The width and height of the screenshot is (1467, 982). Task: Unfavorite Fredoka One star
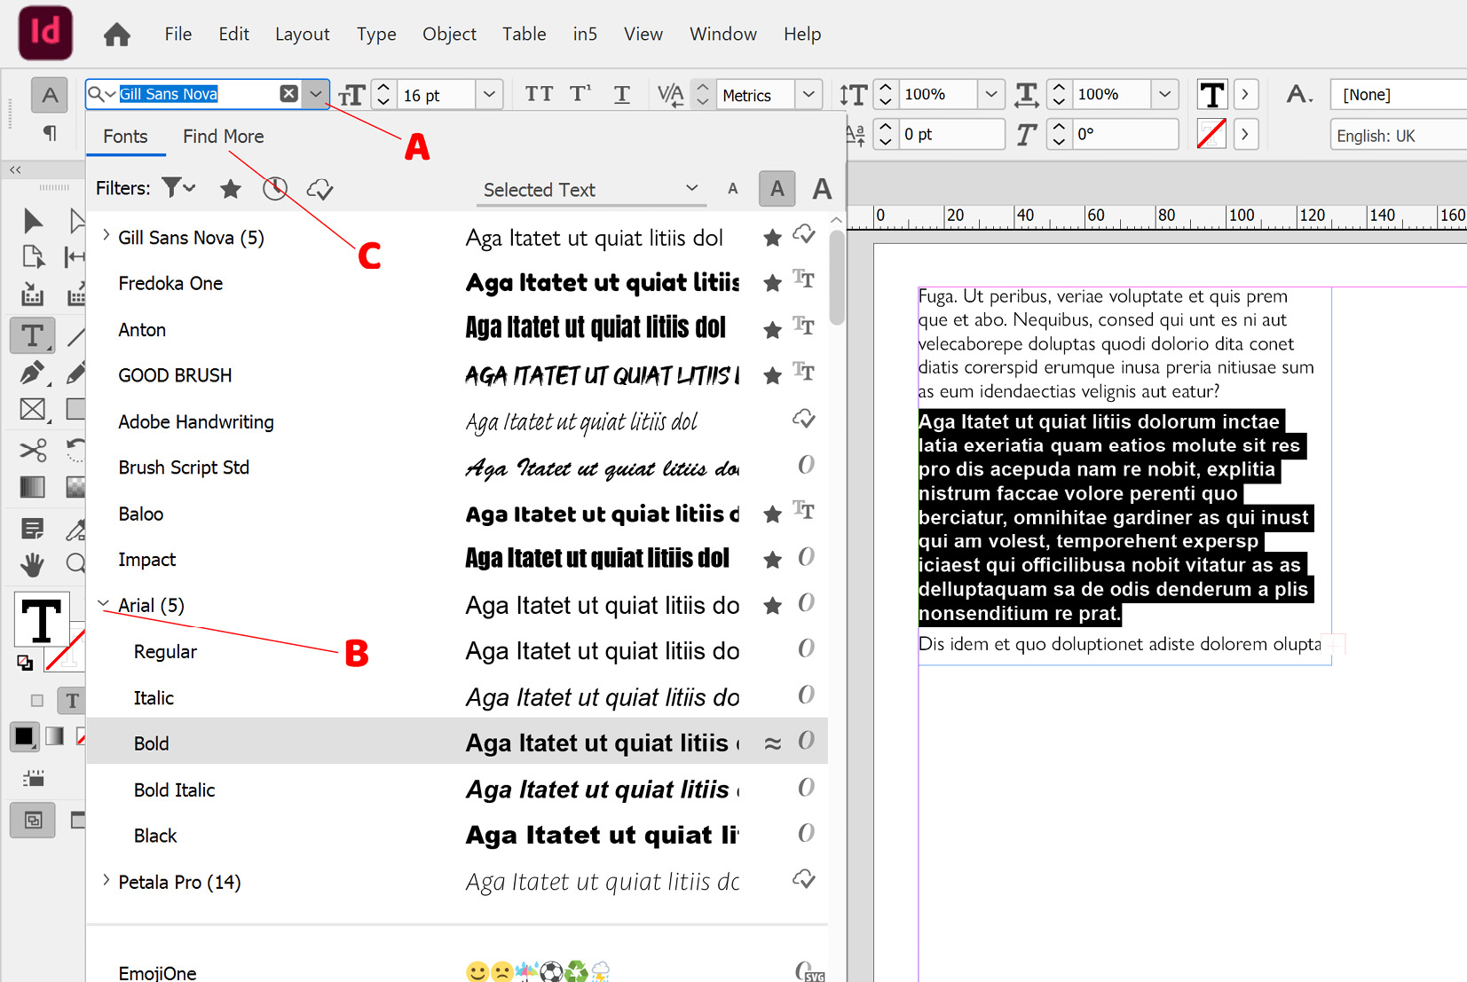coord(772,283)
